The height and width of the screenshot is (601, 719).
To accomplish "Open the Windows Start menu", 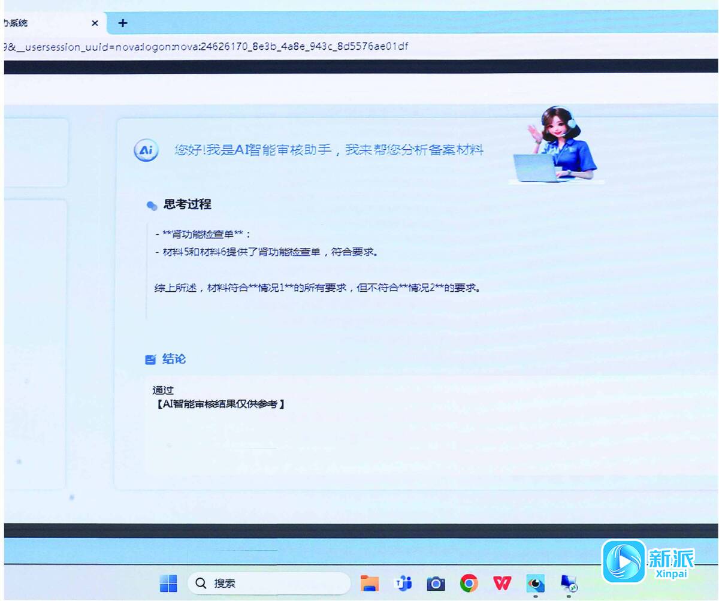I will [168, 582].
